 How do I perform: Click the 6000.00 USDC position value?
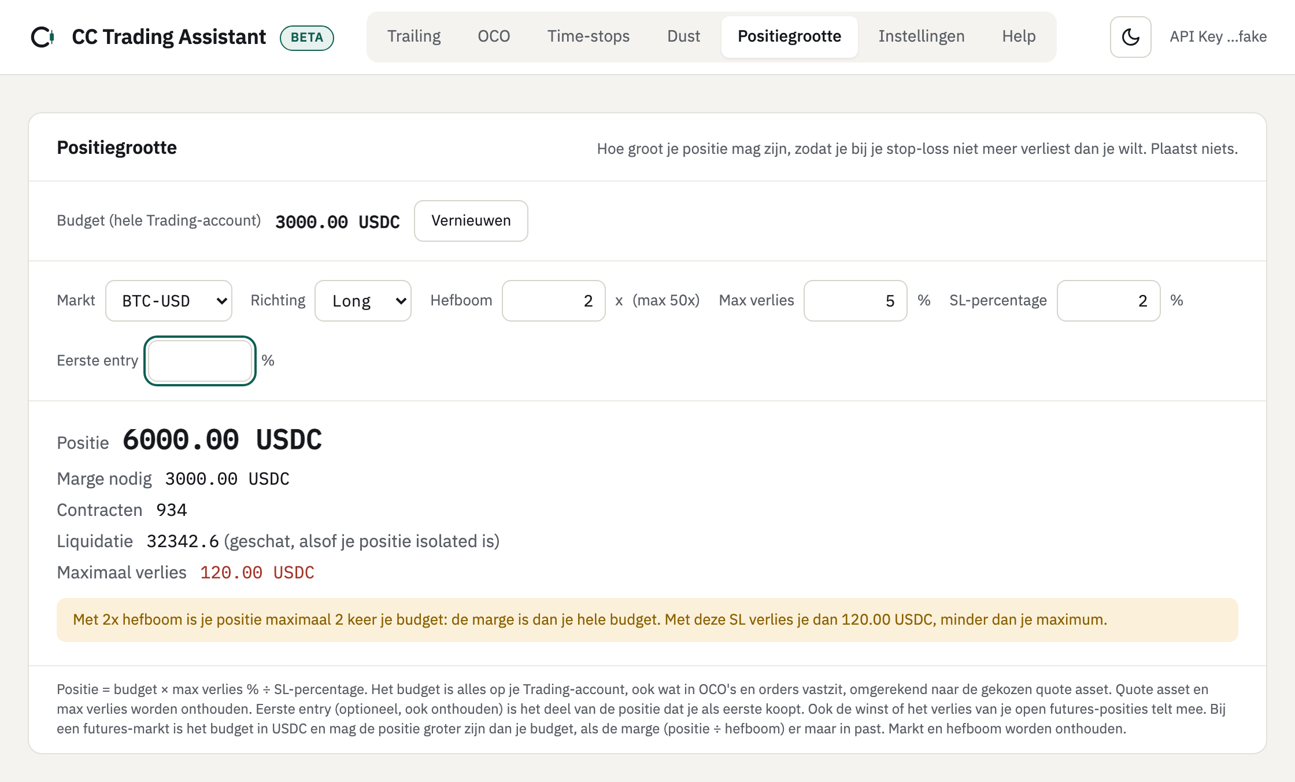[x=223, y=440]
